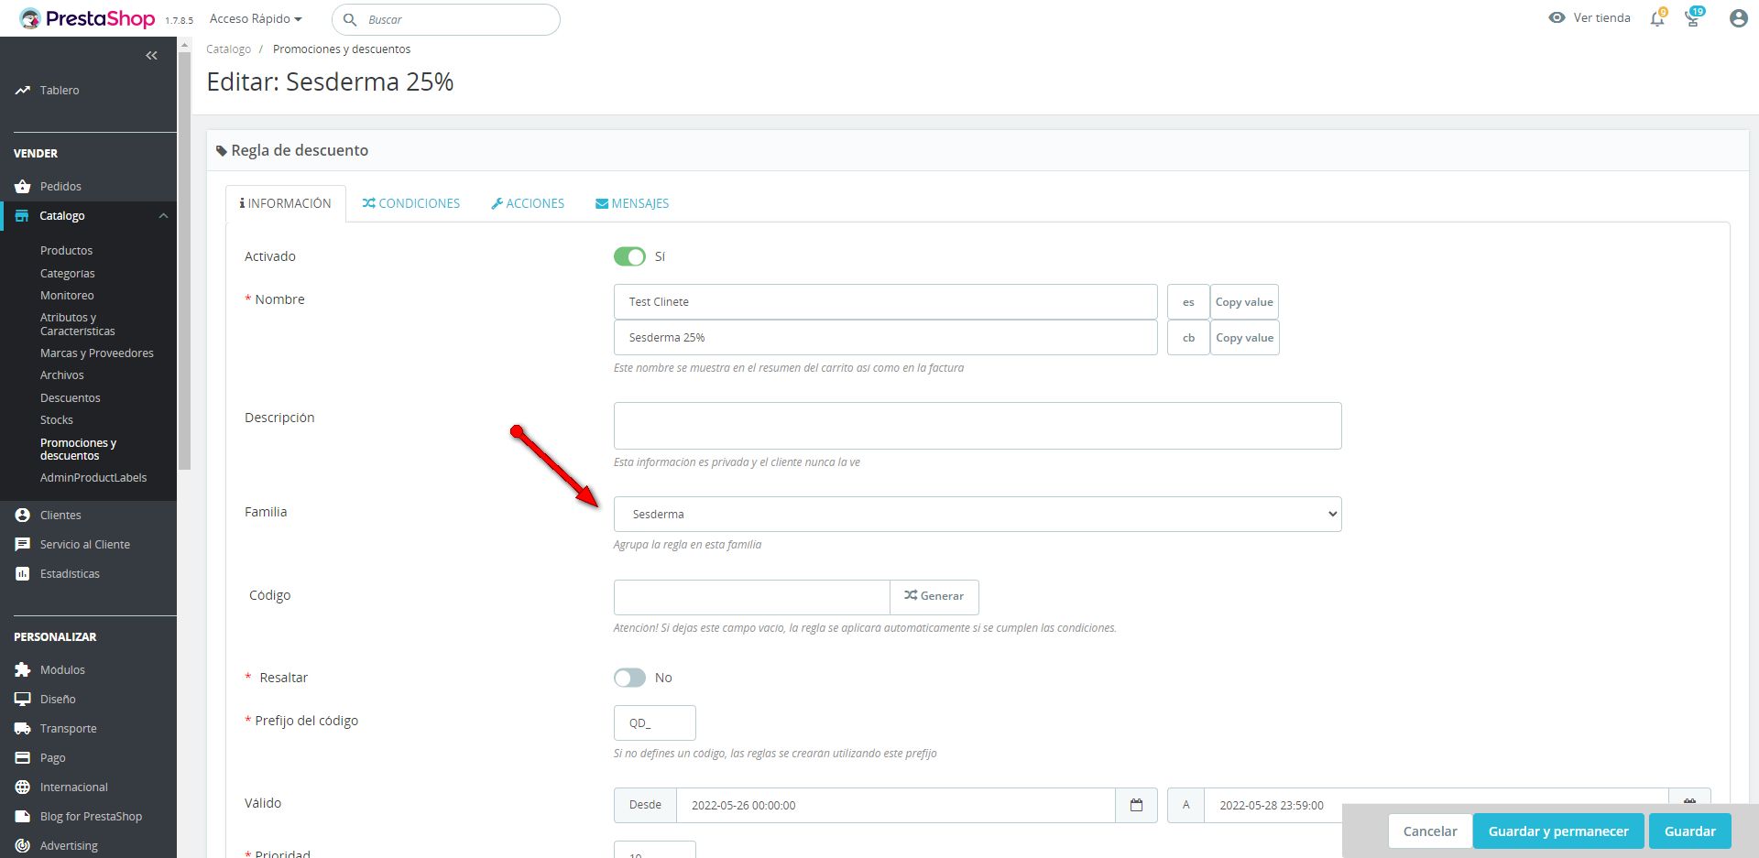This screenshot has height=858, width=1759.
Task: Click the Pago credit card icon
Action: 23,758
